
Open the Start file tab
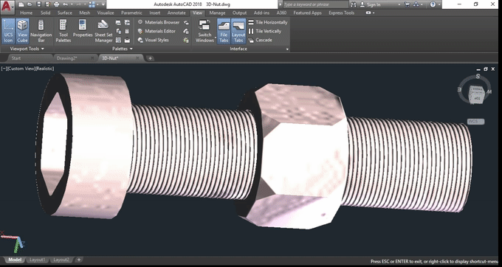click(16, 58)
